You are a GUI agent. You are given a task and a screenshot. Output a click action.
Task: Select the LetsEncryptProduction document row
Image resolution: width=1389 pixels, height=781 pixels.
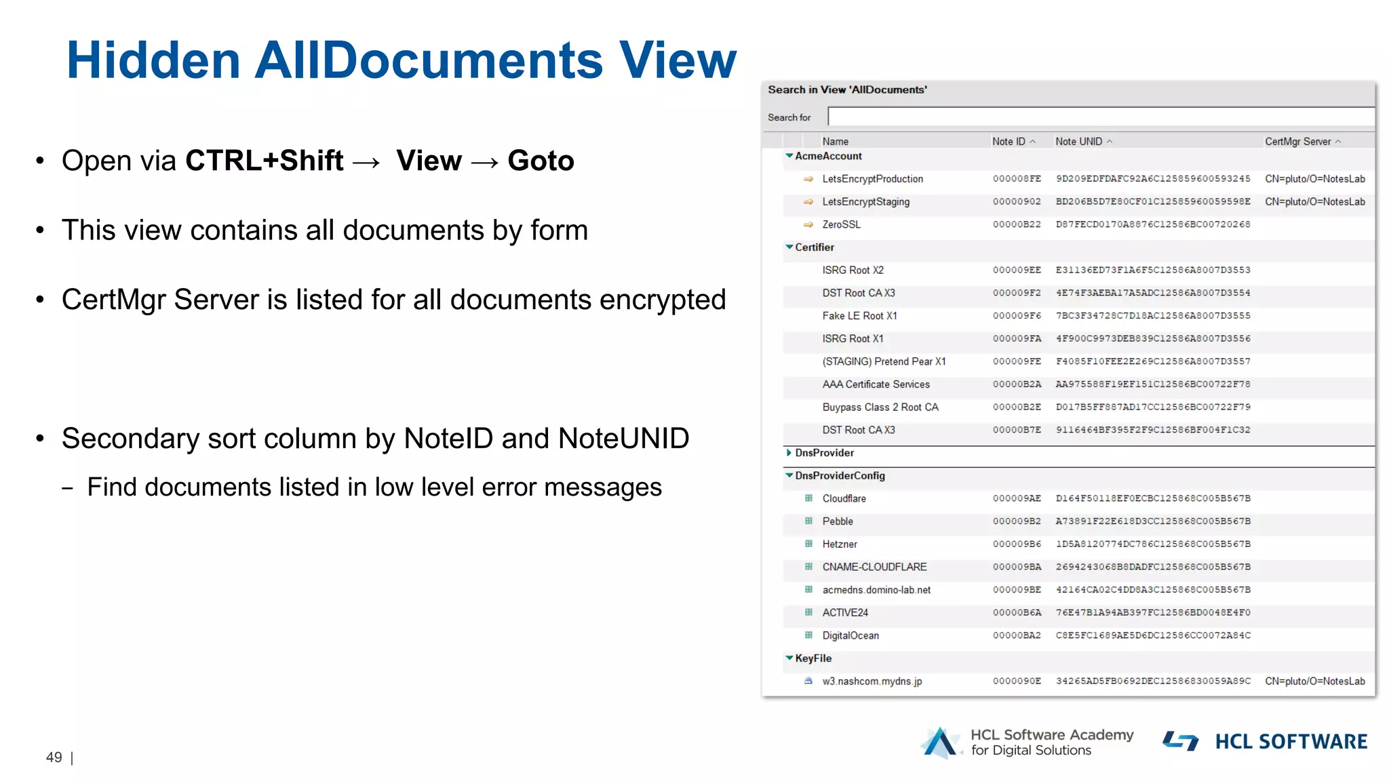click(1078, 179)
